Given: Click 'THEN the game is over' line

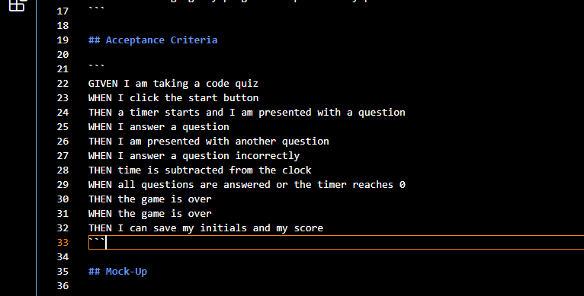Looking at the screenshot, I should tap(149, 199).
